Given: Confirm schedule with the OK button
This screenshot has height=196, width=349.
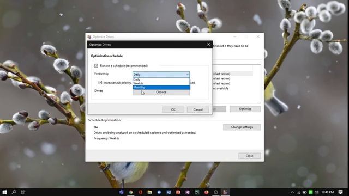Looking at the screenshot, I should pos(173,109).
